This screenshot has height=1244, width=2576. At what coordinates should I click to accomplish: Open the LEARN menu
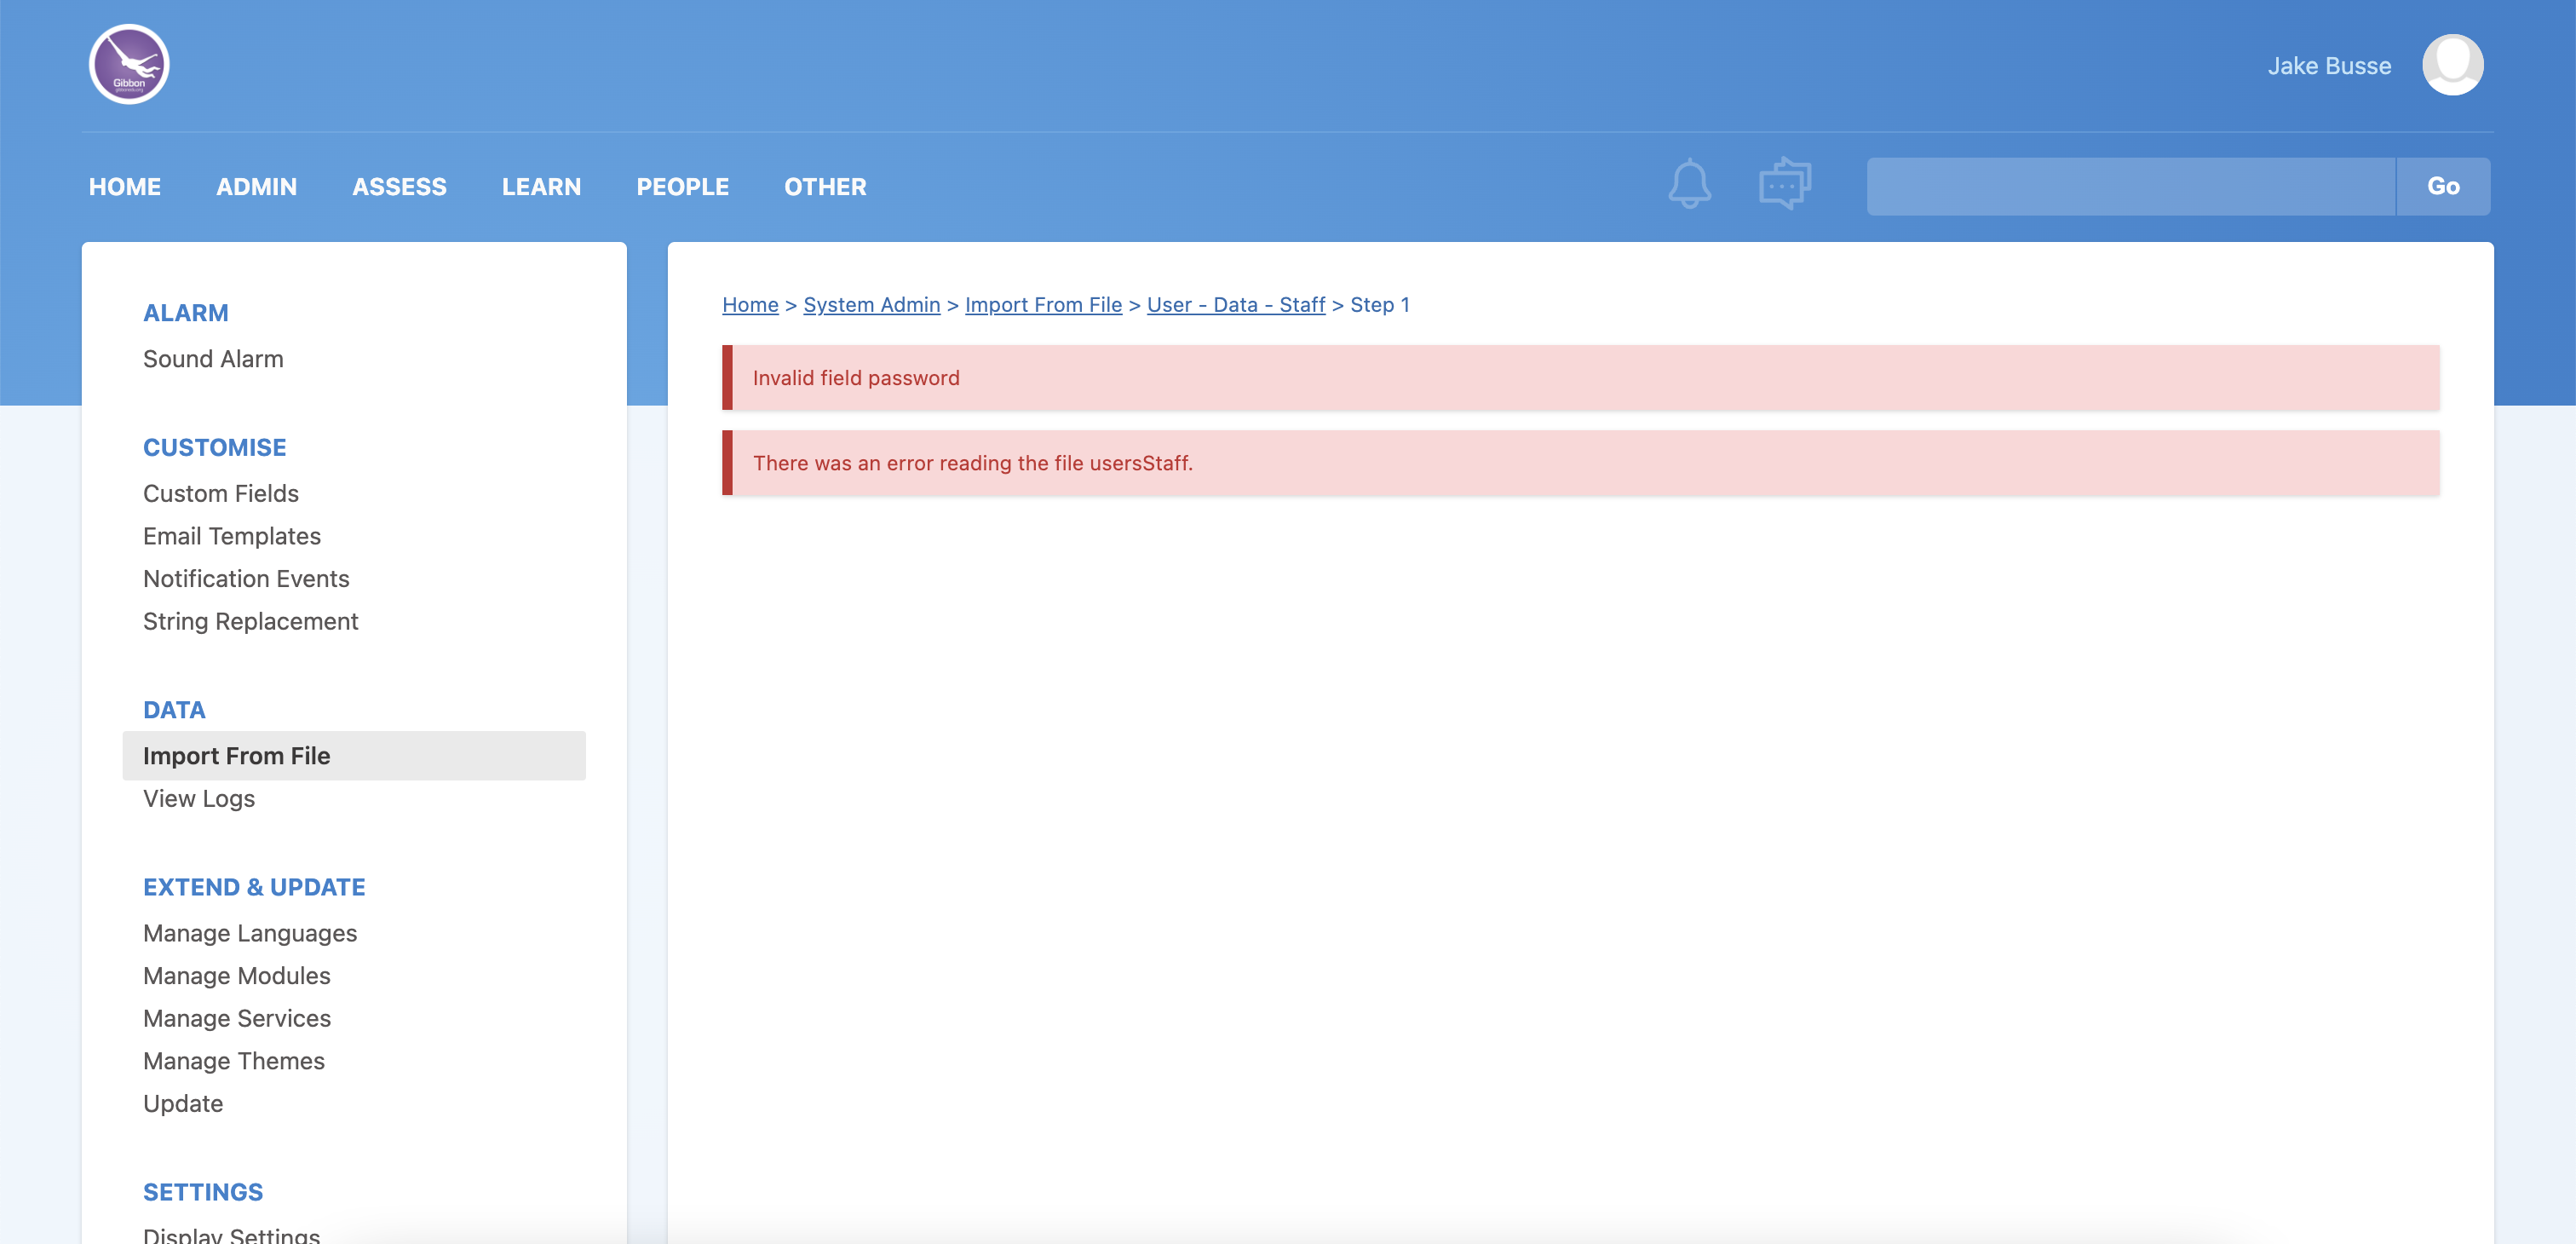coord(541,186)
